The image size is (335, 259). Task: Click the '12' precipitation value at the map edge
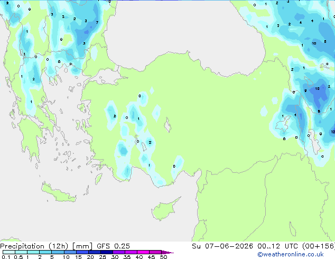point(333,132)
